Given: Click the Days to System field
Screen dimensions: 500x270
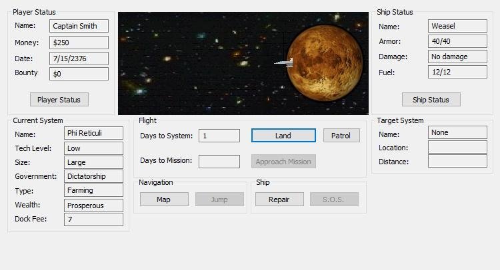Looking at the screenshot, I should [219, 136].
